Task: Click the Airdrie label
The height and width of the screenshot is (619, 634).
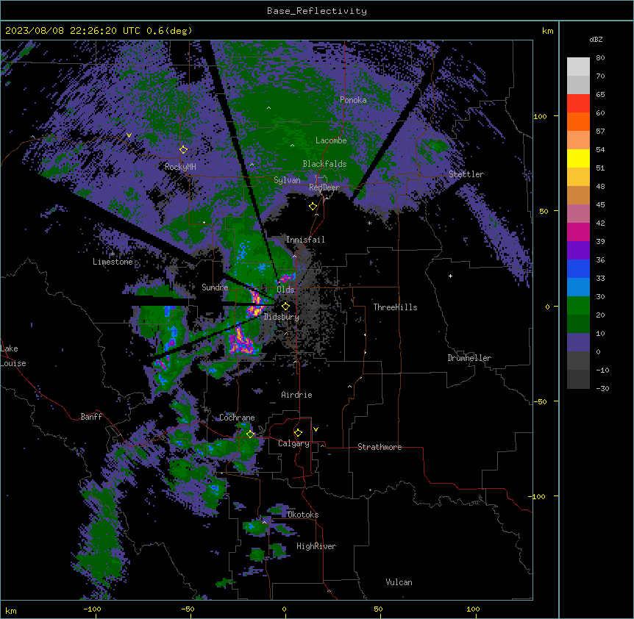Action: pyautogui.click(x=296, y=395)
